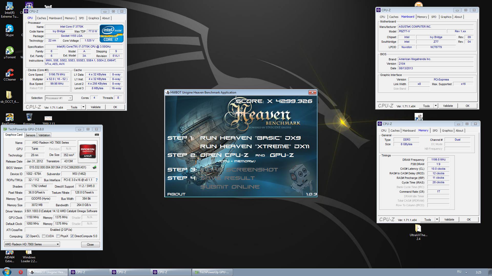This screenshot has height=276, width=492.
Task: Select Graphics tab in the Memory CPU-Z window
Action: pos(447,131)
